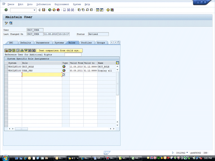This screenshot has height=161, width=215.
Task: Open the tab list menu button
Action: point(119,43)
